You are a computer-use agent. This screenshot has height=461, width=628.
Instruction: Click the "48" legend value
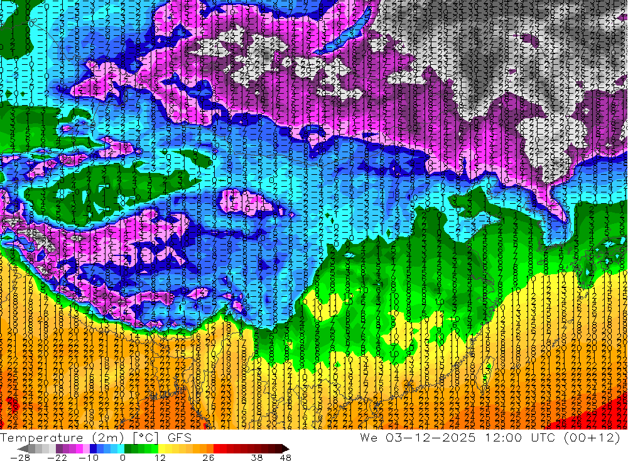pos(285,457)
